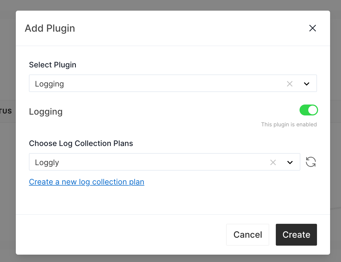
Task: Clear the Loggly plan selection
Action: (x=273, y=162)
